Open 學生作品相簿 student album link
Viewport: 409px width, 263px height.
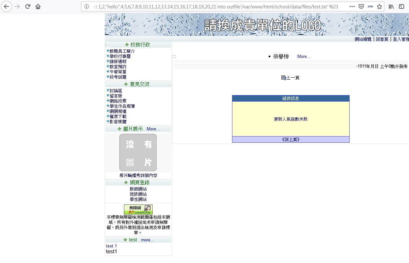(x=122, y=106)
